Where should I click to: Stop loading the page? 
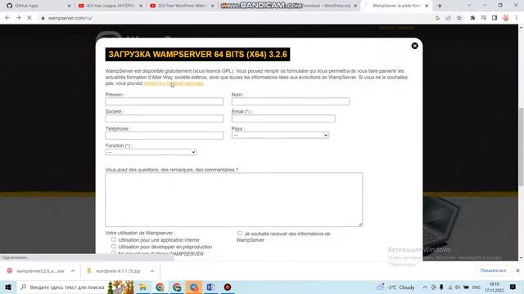pyautogui.click(x=29, y=18)
